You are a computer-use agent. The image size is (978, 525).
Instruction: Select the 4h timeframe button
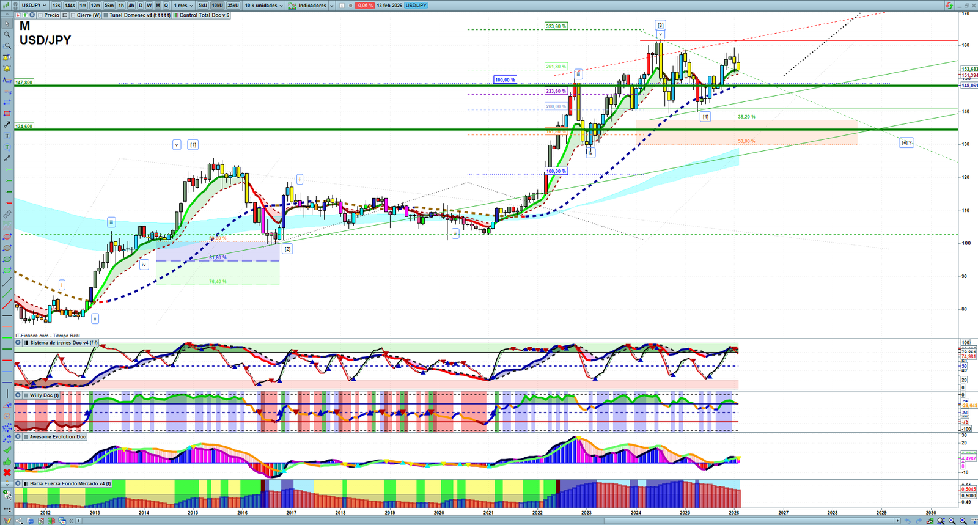point(131,6)
